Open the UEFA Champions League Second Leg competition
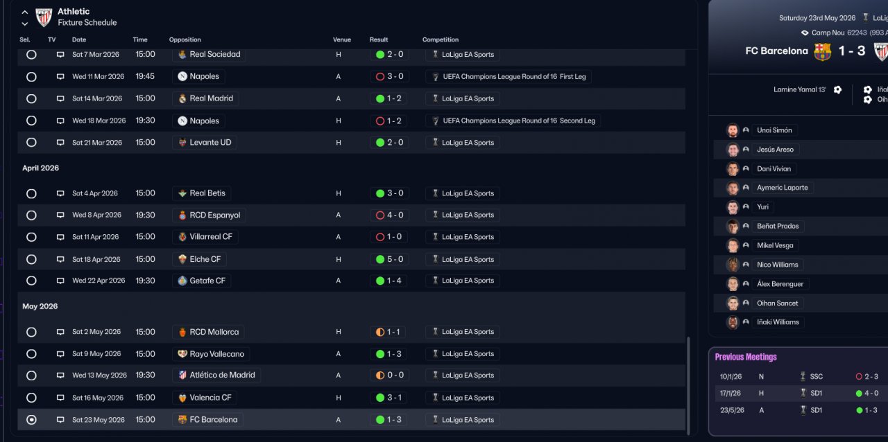This screenshot has width=888, height=442. (x=513, y=121)
